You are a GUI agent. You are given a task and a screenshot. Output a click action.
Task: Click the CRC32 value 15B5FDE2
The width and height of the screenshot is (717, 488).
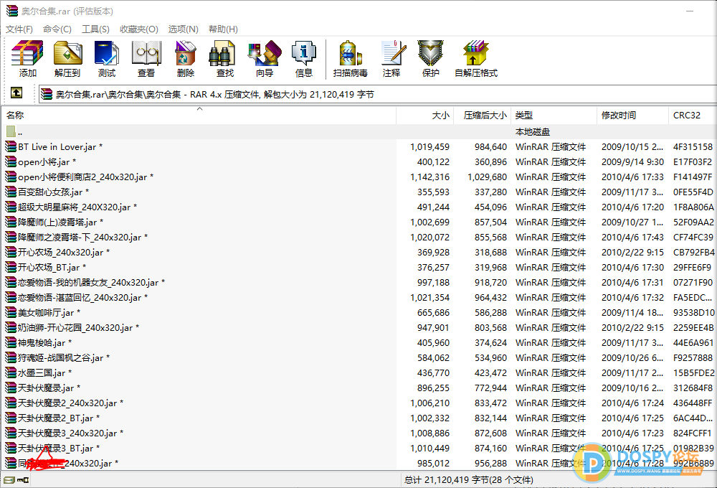(693, 373)
